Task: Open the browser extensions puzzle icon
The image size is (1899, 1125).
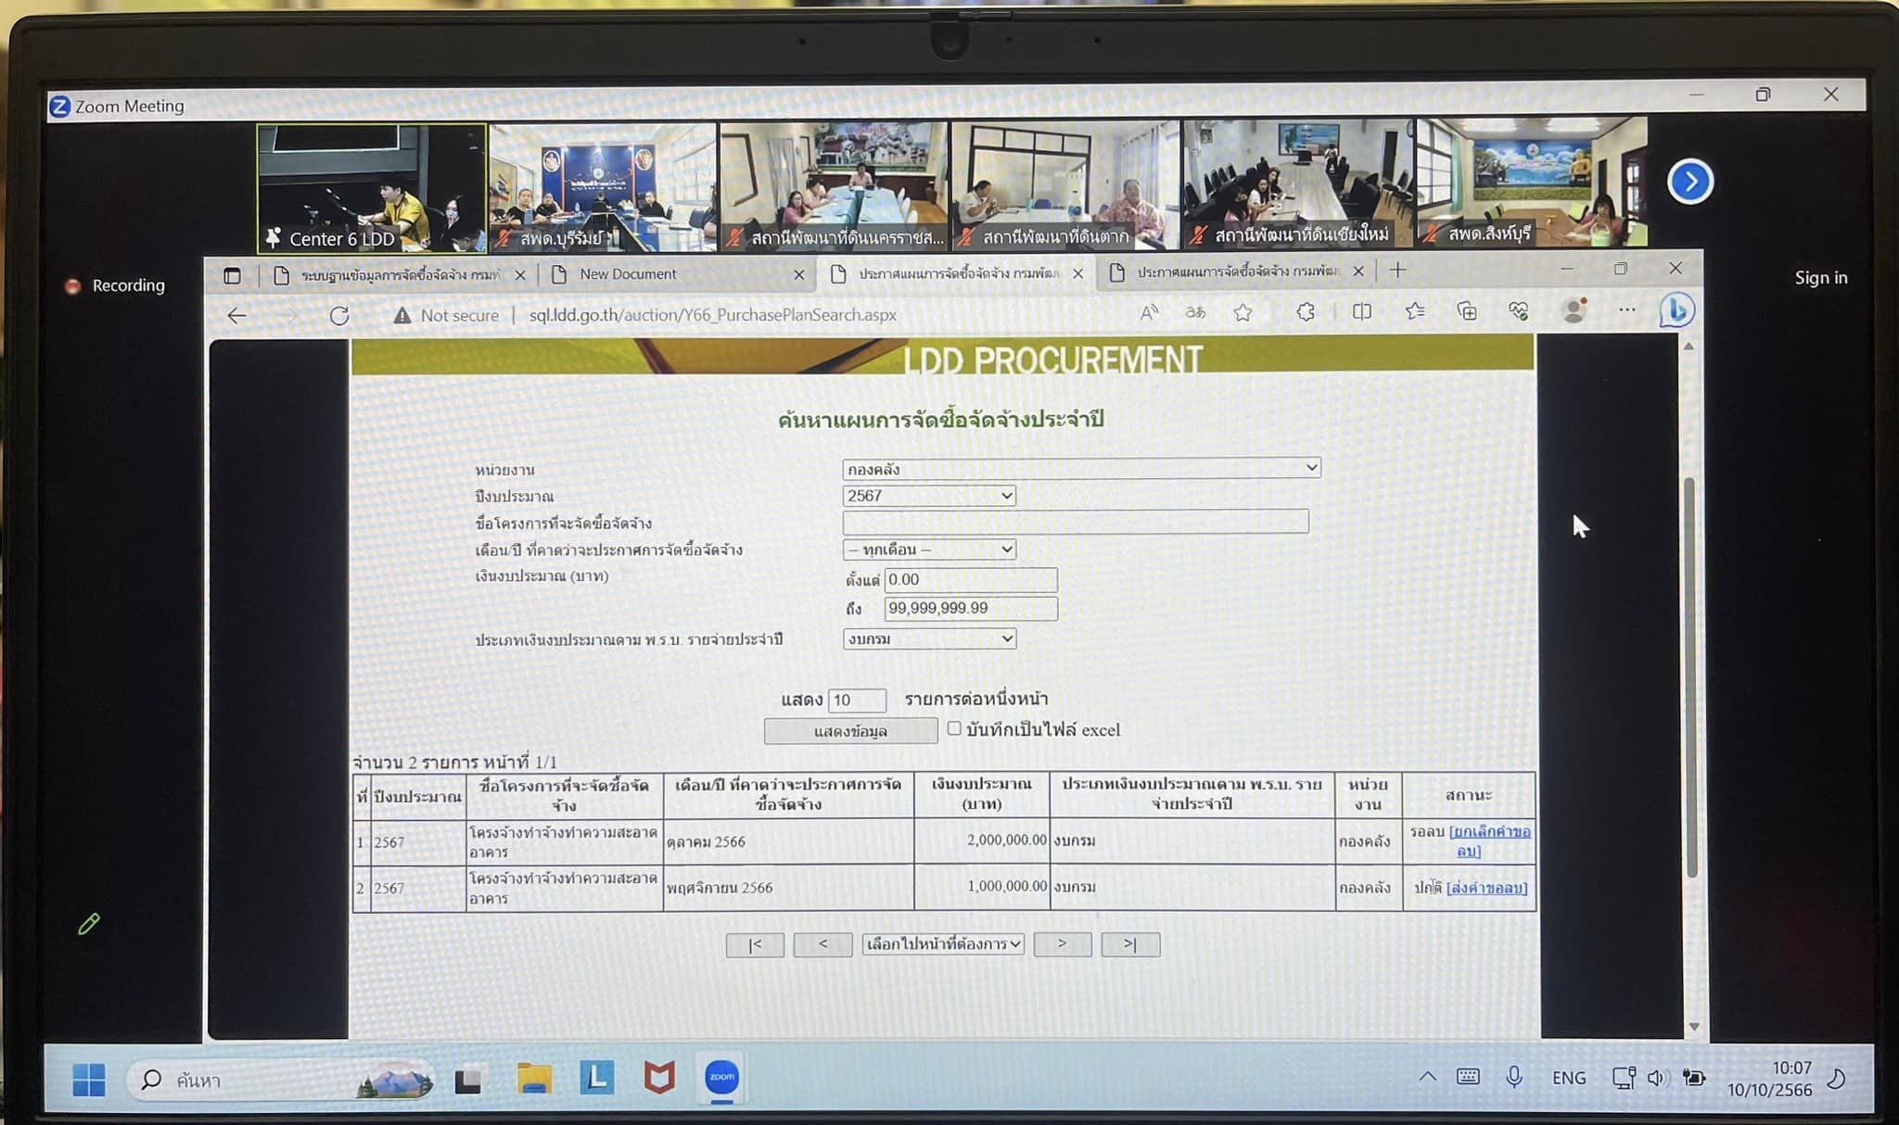Action: click(x=1306, y=312)
